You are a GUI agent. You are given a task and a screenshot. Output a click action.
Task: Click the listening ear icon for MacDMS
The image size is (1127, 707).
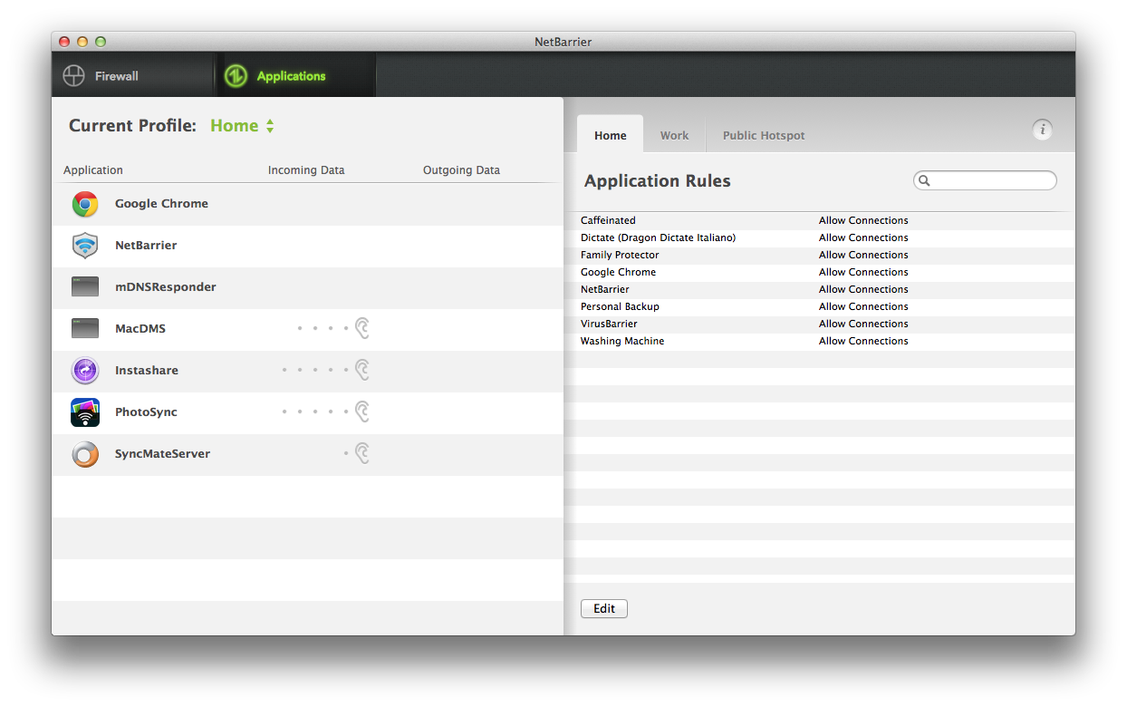(x=362, y=328)
